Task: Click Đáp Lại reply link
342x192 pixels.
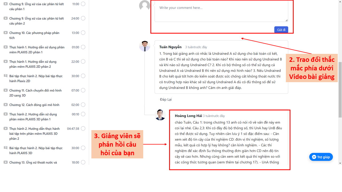Action: coord(166,99)
